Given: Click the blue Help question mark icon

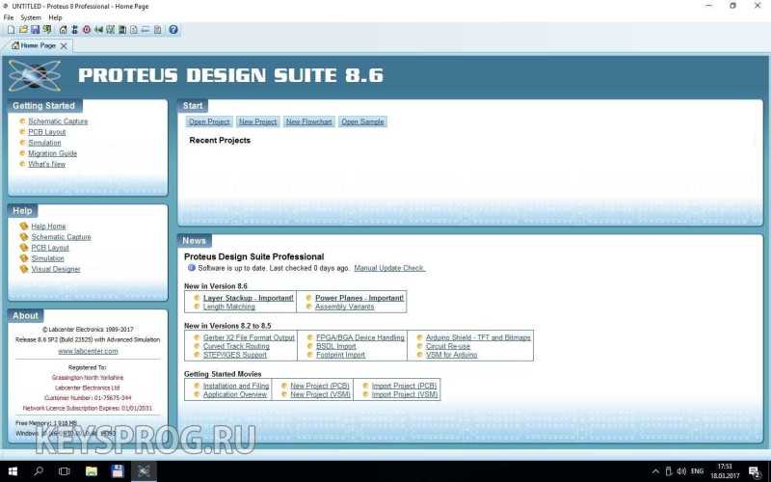Looking at the screenshot, I should tap(173, 30).
